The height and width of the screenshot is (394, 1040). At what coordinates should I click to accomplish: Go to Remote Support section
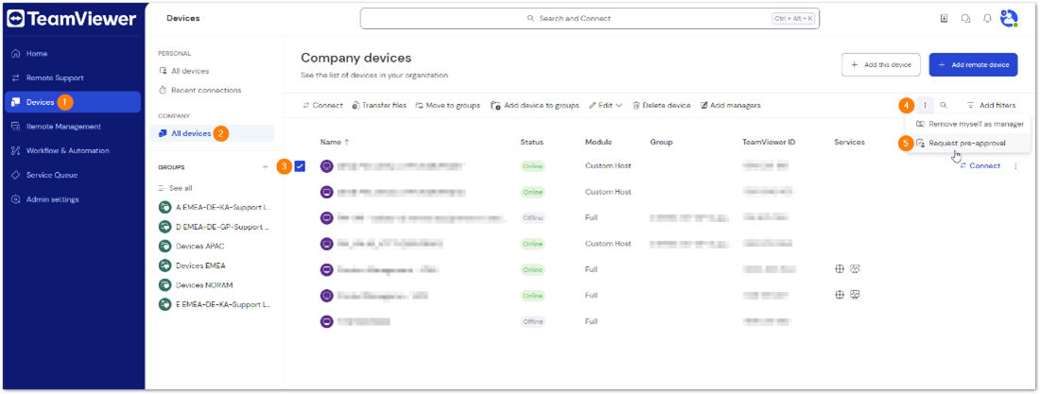(55, 77)
